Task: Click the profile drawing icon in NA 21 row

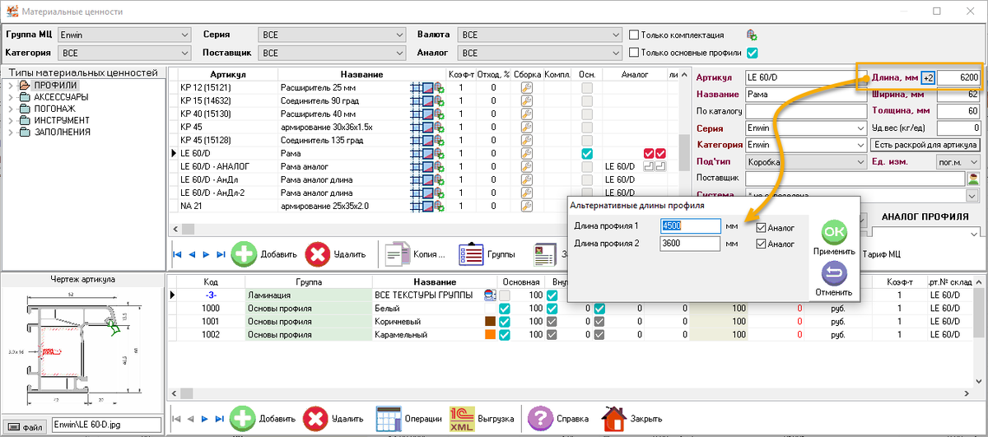Action: click(428, 206)
